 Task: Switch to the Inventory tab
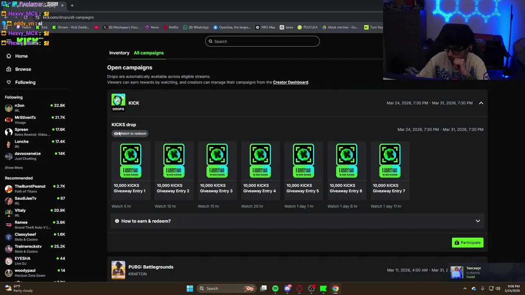click(x=119, y=53)
